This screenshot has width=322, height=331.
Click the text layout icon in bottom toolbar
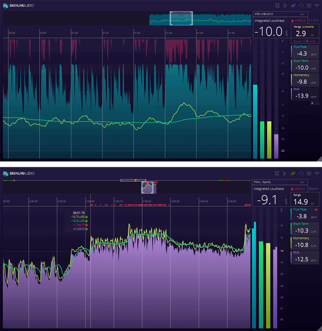pyautogui.click(x=277, y=173)
